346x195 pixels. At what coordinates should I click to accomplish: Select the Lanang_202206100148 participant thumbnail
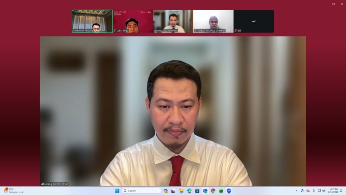[x=173, y=21]
